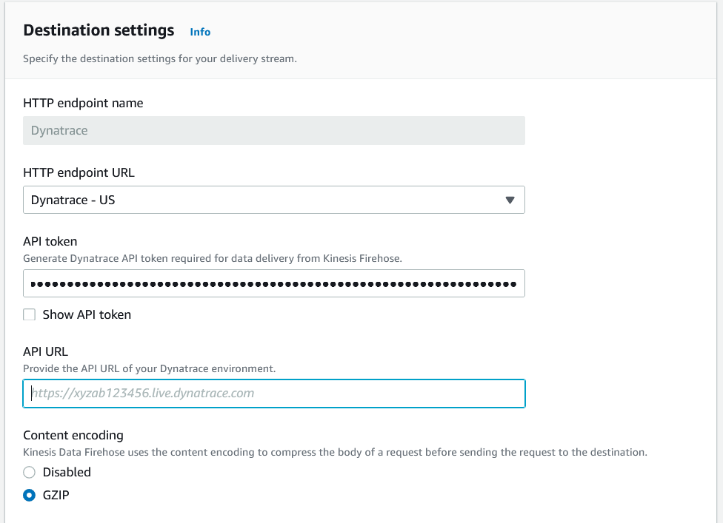
Task: Click the "Content encoding" section label
Action: (73, 435)
